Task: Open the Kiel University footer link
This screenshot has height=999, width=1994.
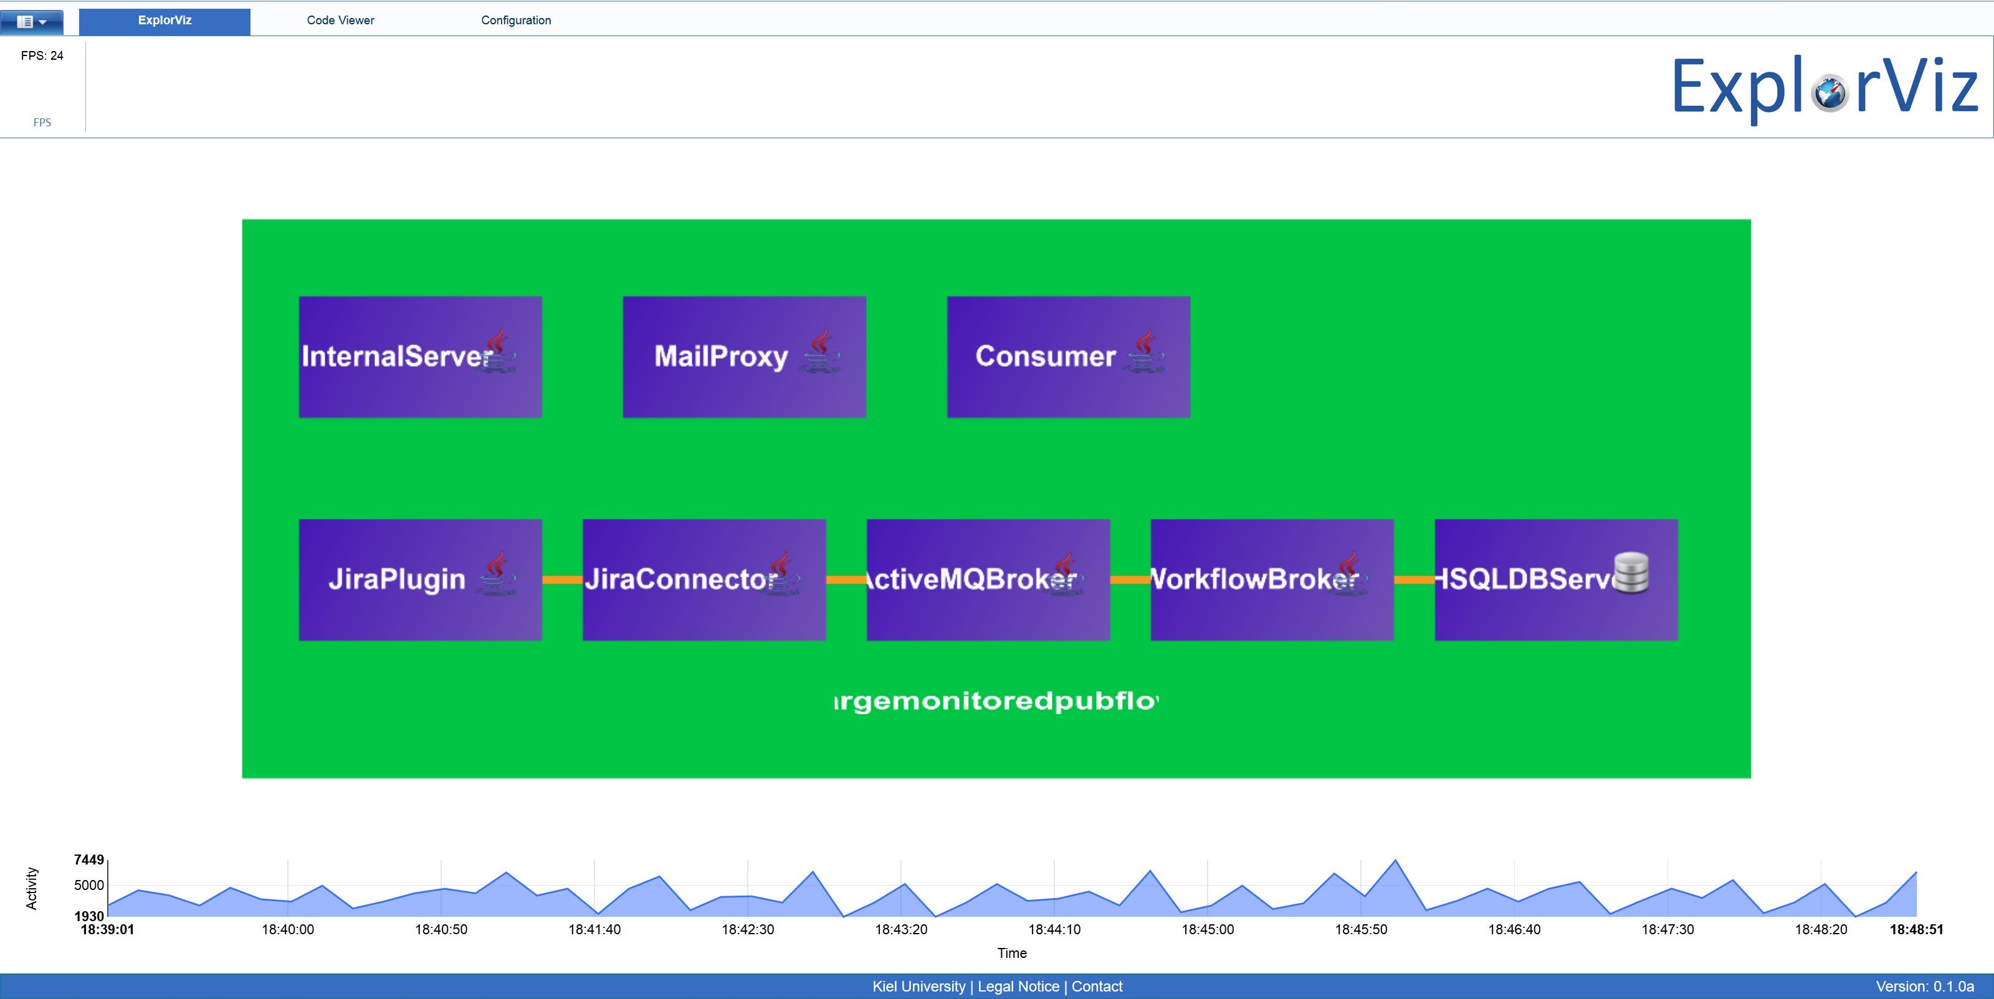Action: [x=919, y=987]
